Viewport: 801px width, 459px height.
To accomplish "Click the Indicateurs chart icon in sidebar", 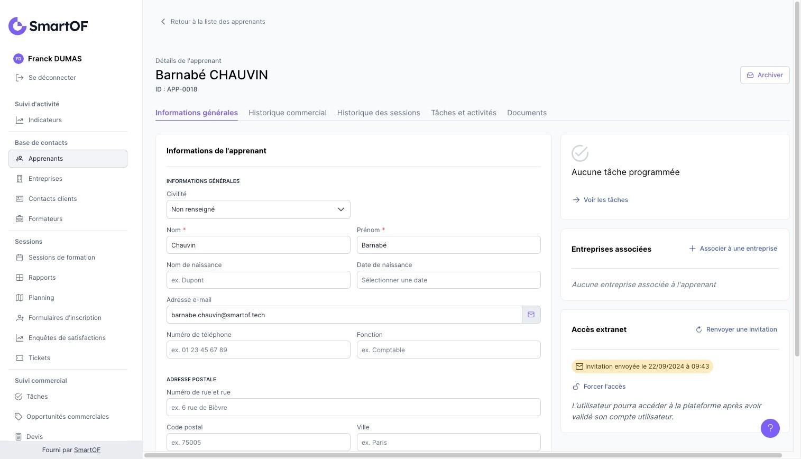I will [20, 120].
